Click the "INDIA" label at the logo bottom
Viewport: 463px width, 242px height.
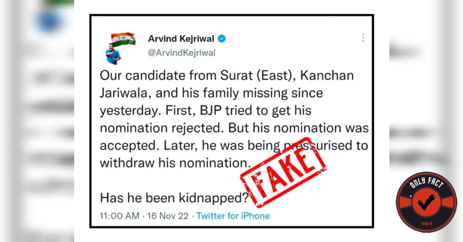(426, 224)
